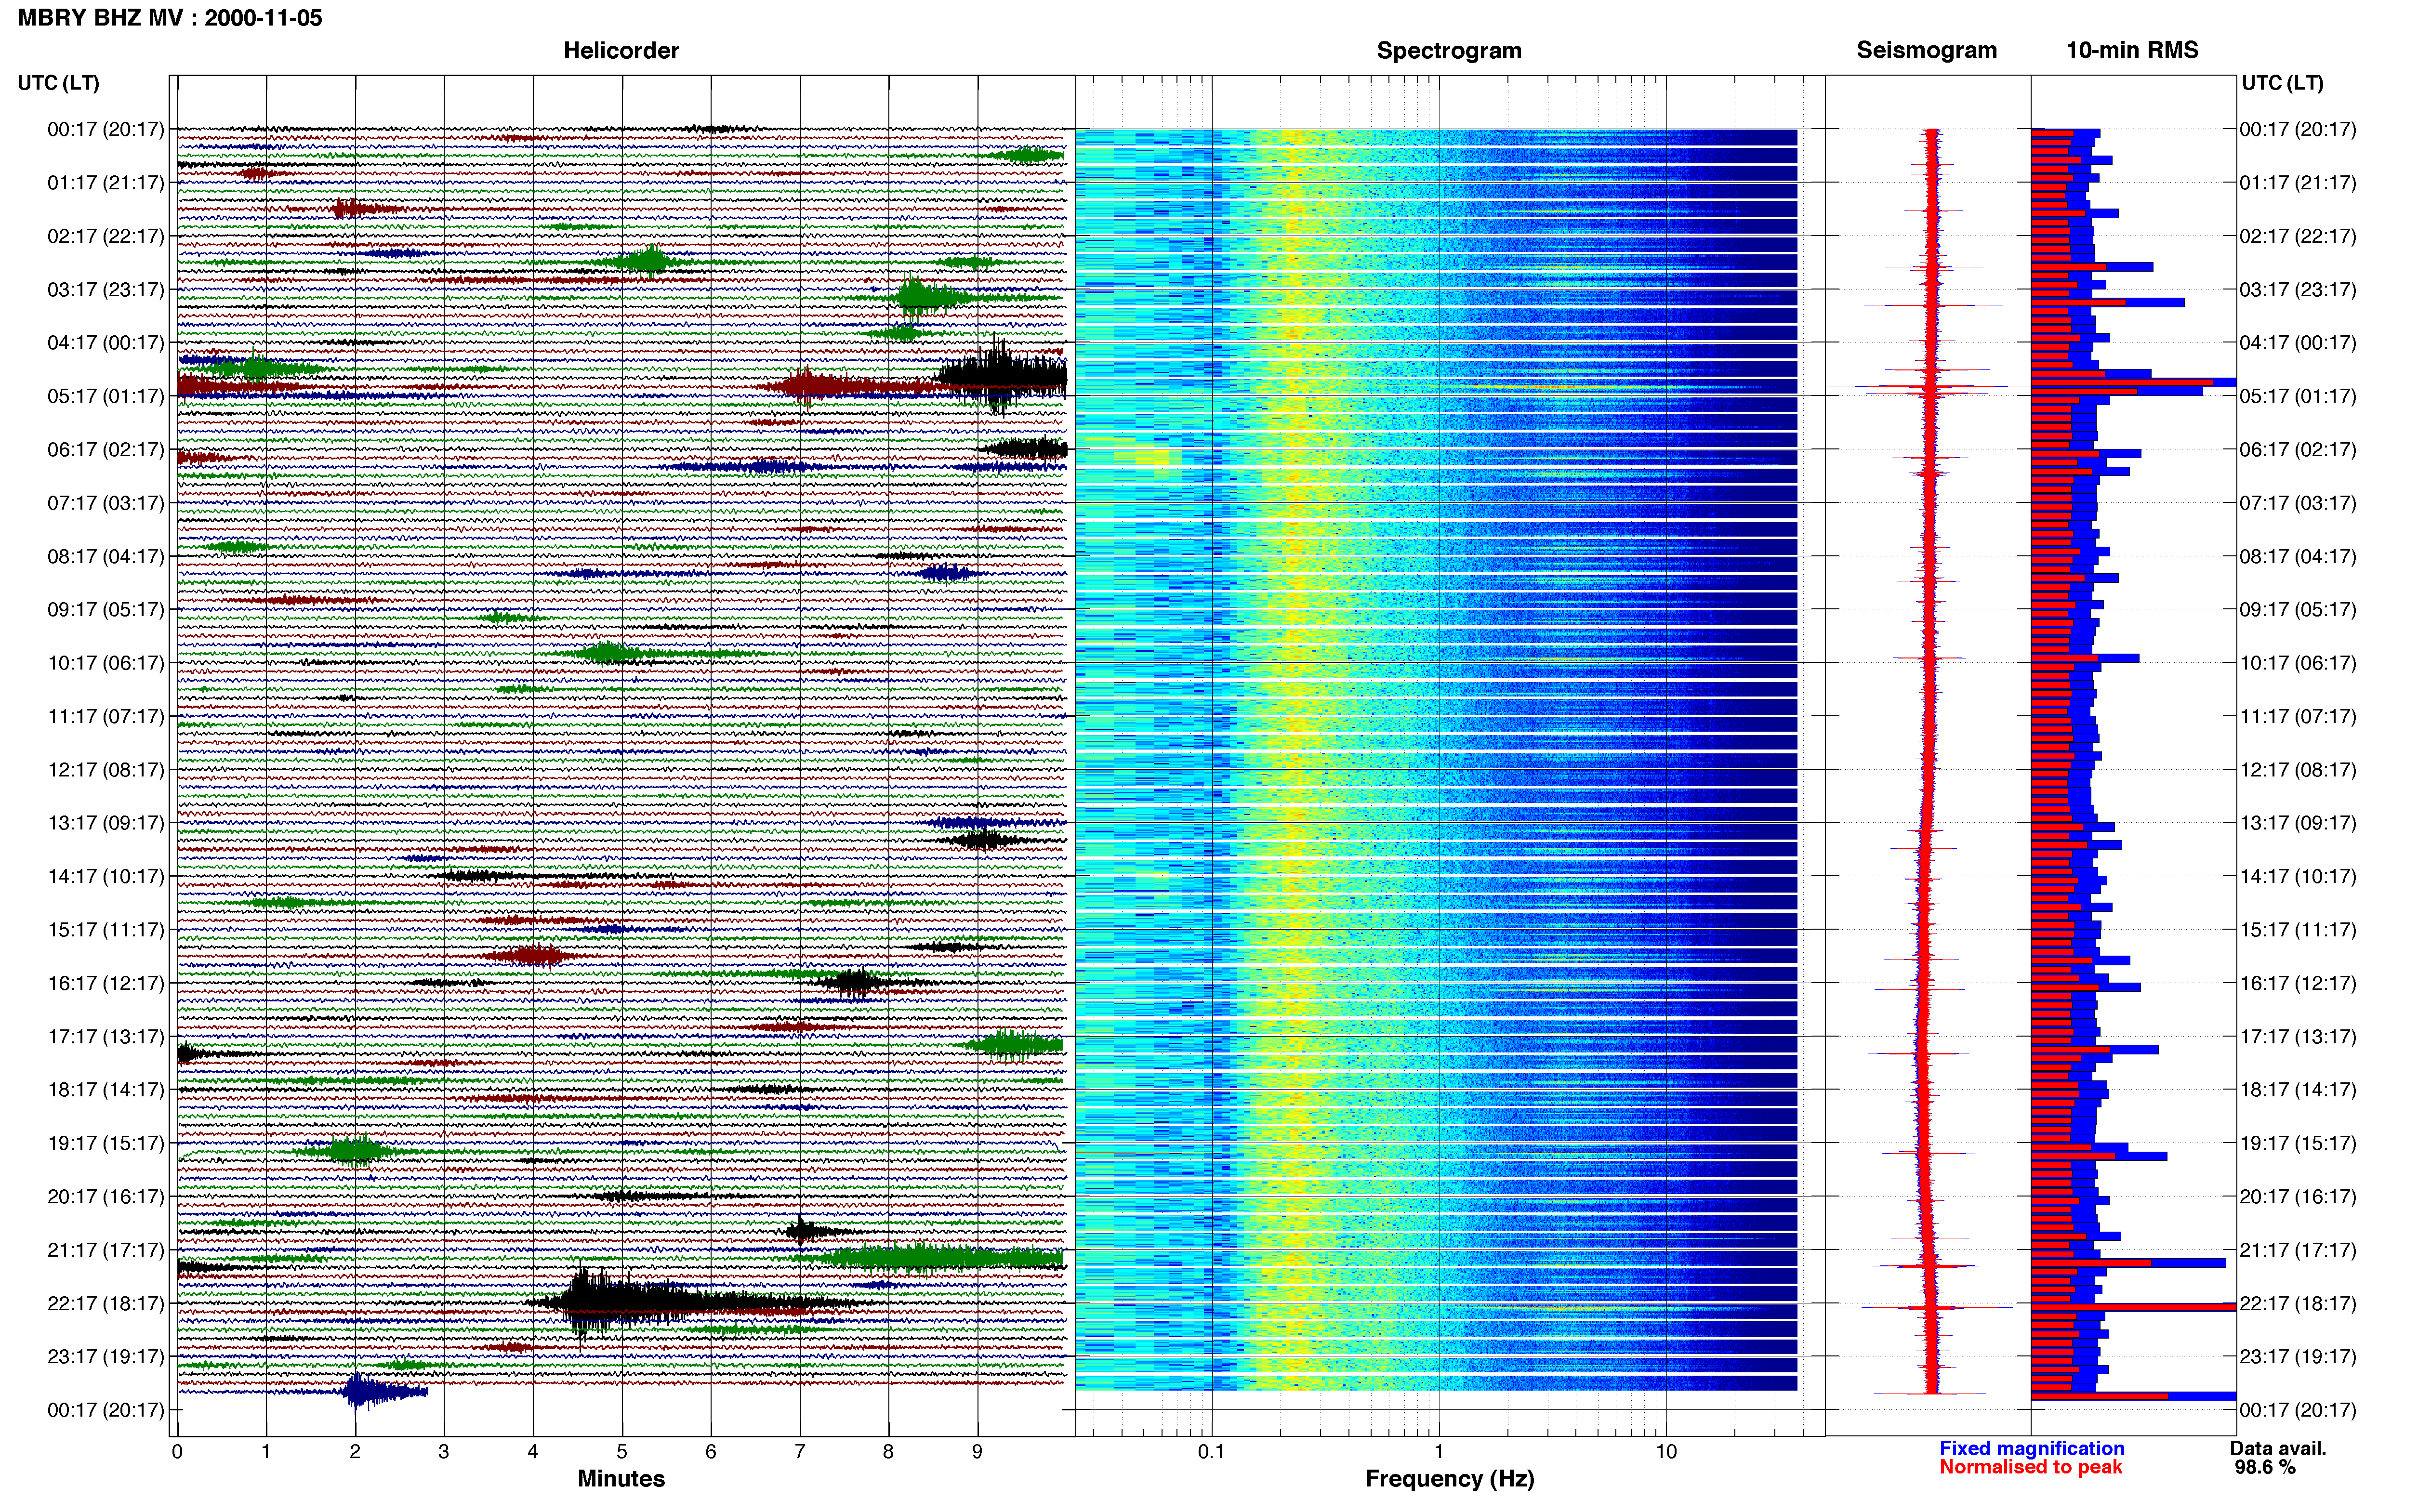The width and height of the screenshot is (2418, 1512).
Task: Click left time label 19:17 (15:17)
Action: pyautogui.click(x=105, y=1142)
